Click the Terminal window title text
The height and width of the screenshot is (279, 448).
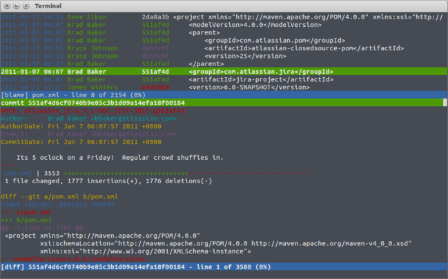click(x=48, y=6)
